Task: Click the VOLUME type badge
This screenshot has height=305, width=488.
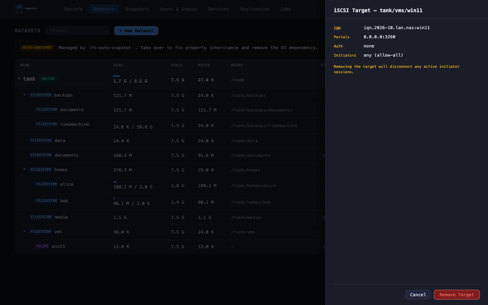Action: coord(42,246)
